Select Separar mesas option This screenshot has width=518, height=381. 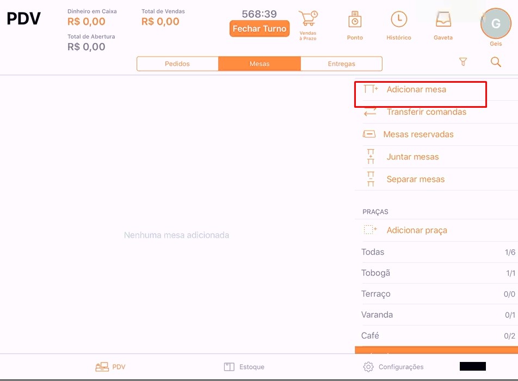(x=416, y=179)
